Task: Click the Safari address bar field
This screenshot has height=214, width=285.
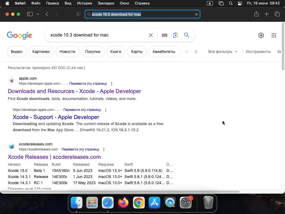Action: point(142,14)
